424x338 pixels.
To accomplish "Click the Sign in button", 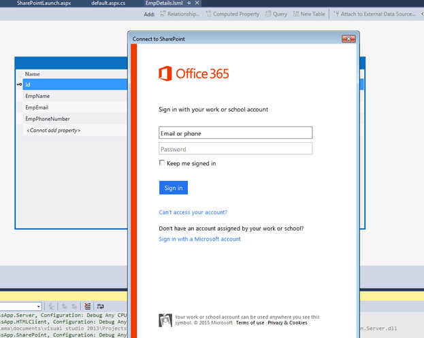I will pos(174,188).
